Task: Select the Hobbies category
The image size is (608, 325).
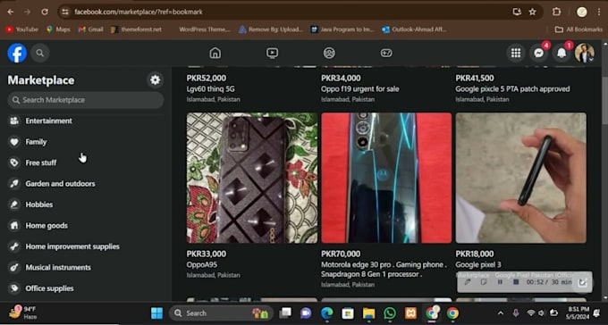Action: (86, 204)
